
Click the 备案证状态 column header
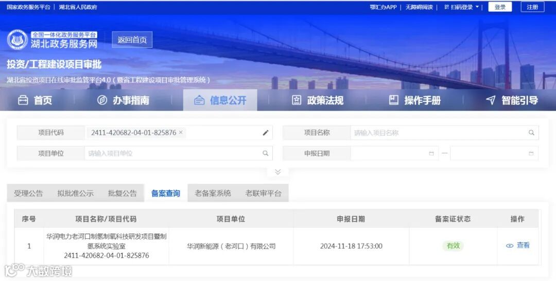click(453, 219)
